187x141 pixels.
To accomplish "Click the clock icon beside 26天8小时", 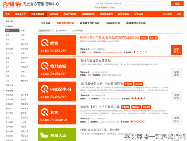I will point(51,50).
